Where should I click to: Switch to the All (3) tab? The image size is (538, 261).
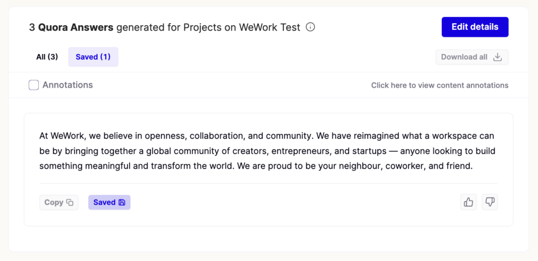[x=47, y=57]
